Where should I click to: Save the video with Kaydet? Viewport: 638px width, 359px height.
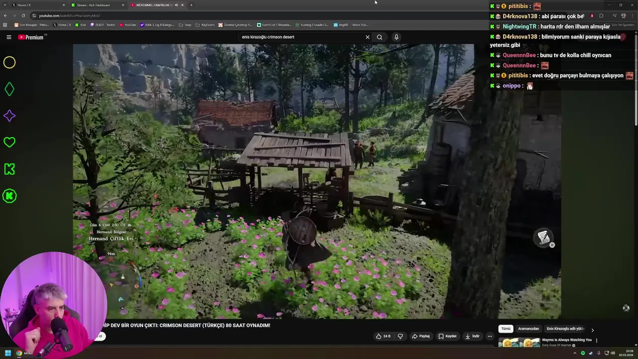tap(448, 336)
